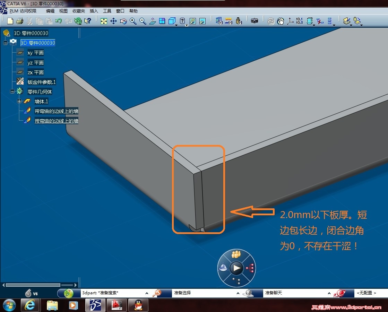Open the Fold/Unfold dropdown arrow
388x312 pixels.
[314, 25]
